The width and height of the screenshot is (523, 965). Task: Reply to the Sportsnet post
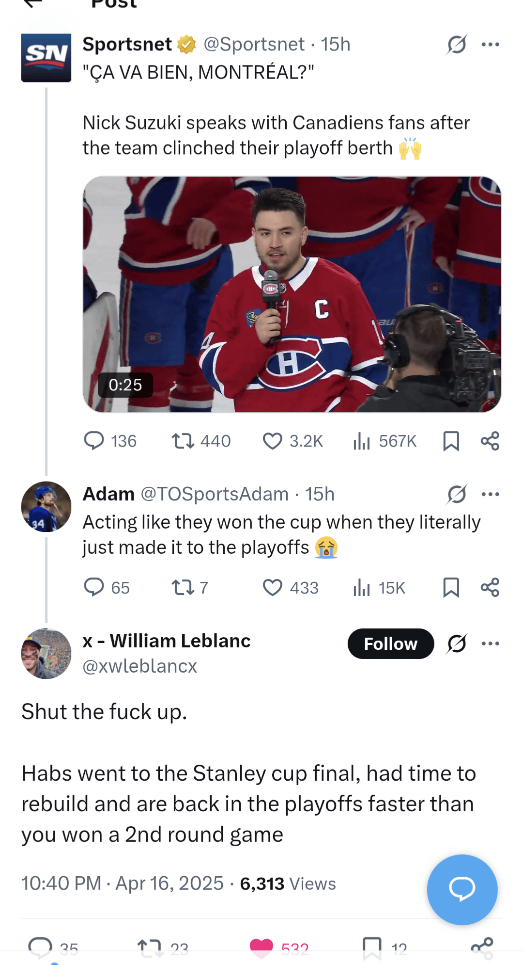point(94,441)
